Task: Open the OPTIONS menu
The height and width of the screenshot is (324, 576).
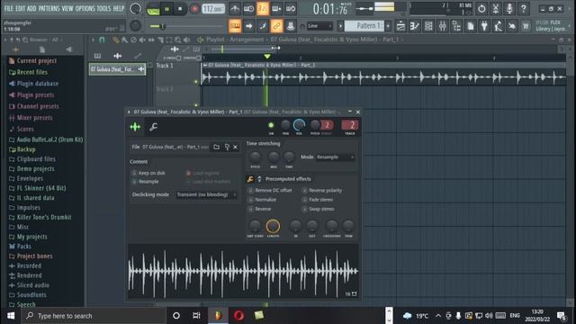Action: [85, 8]
